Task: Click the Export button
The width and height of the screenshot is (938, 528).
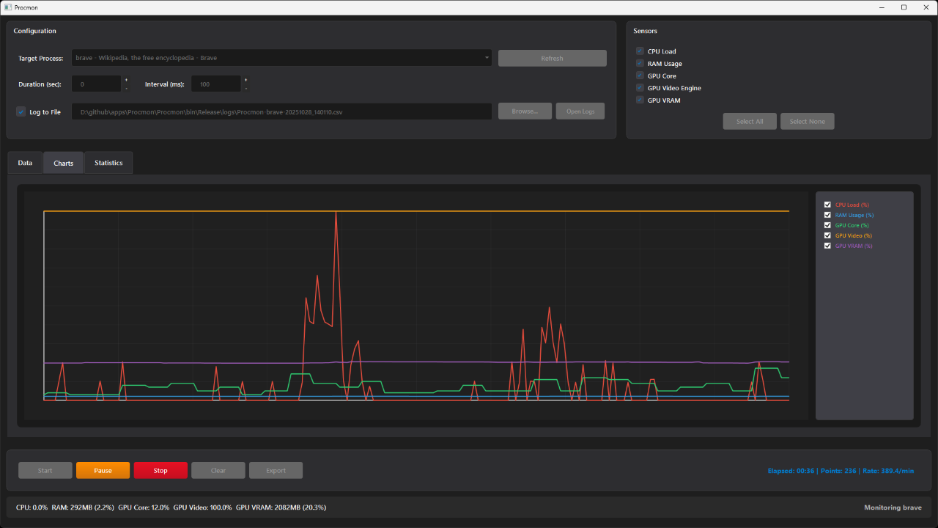Action: (276, 471)
